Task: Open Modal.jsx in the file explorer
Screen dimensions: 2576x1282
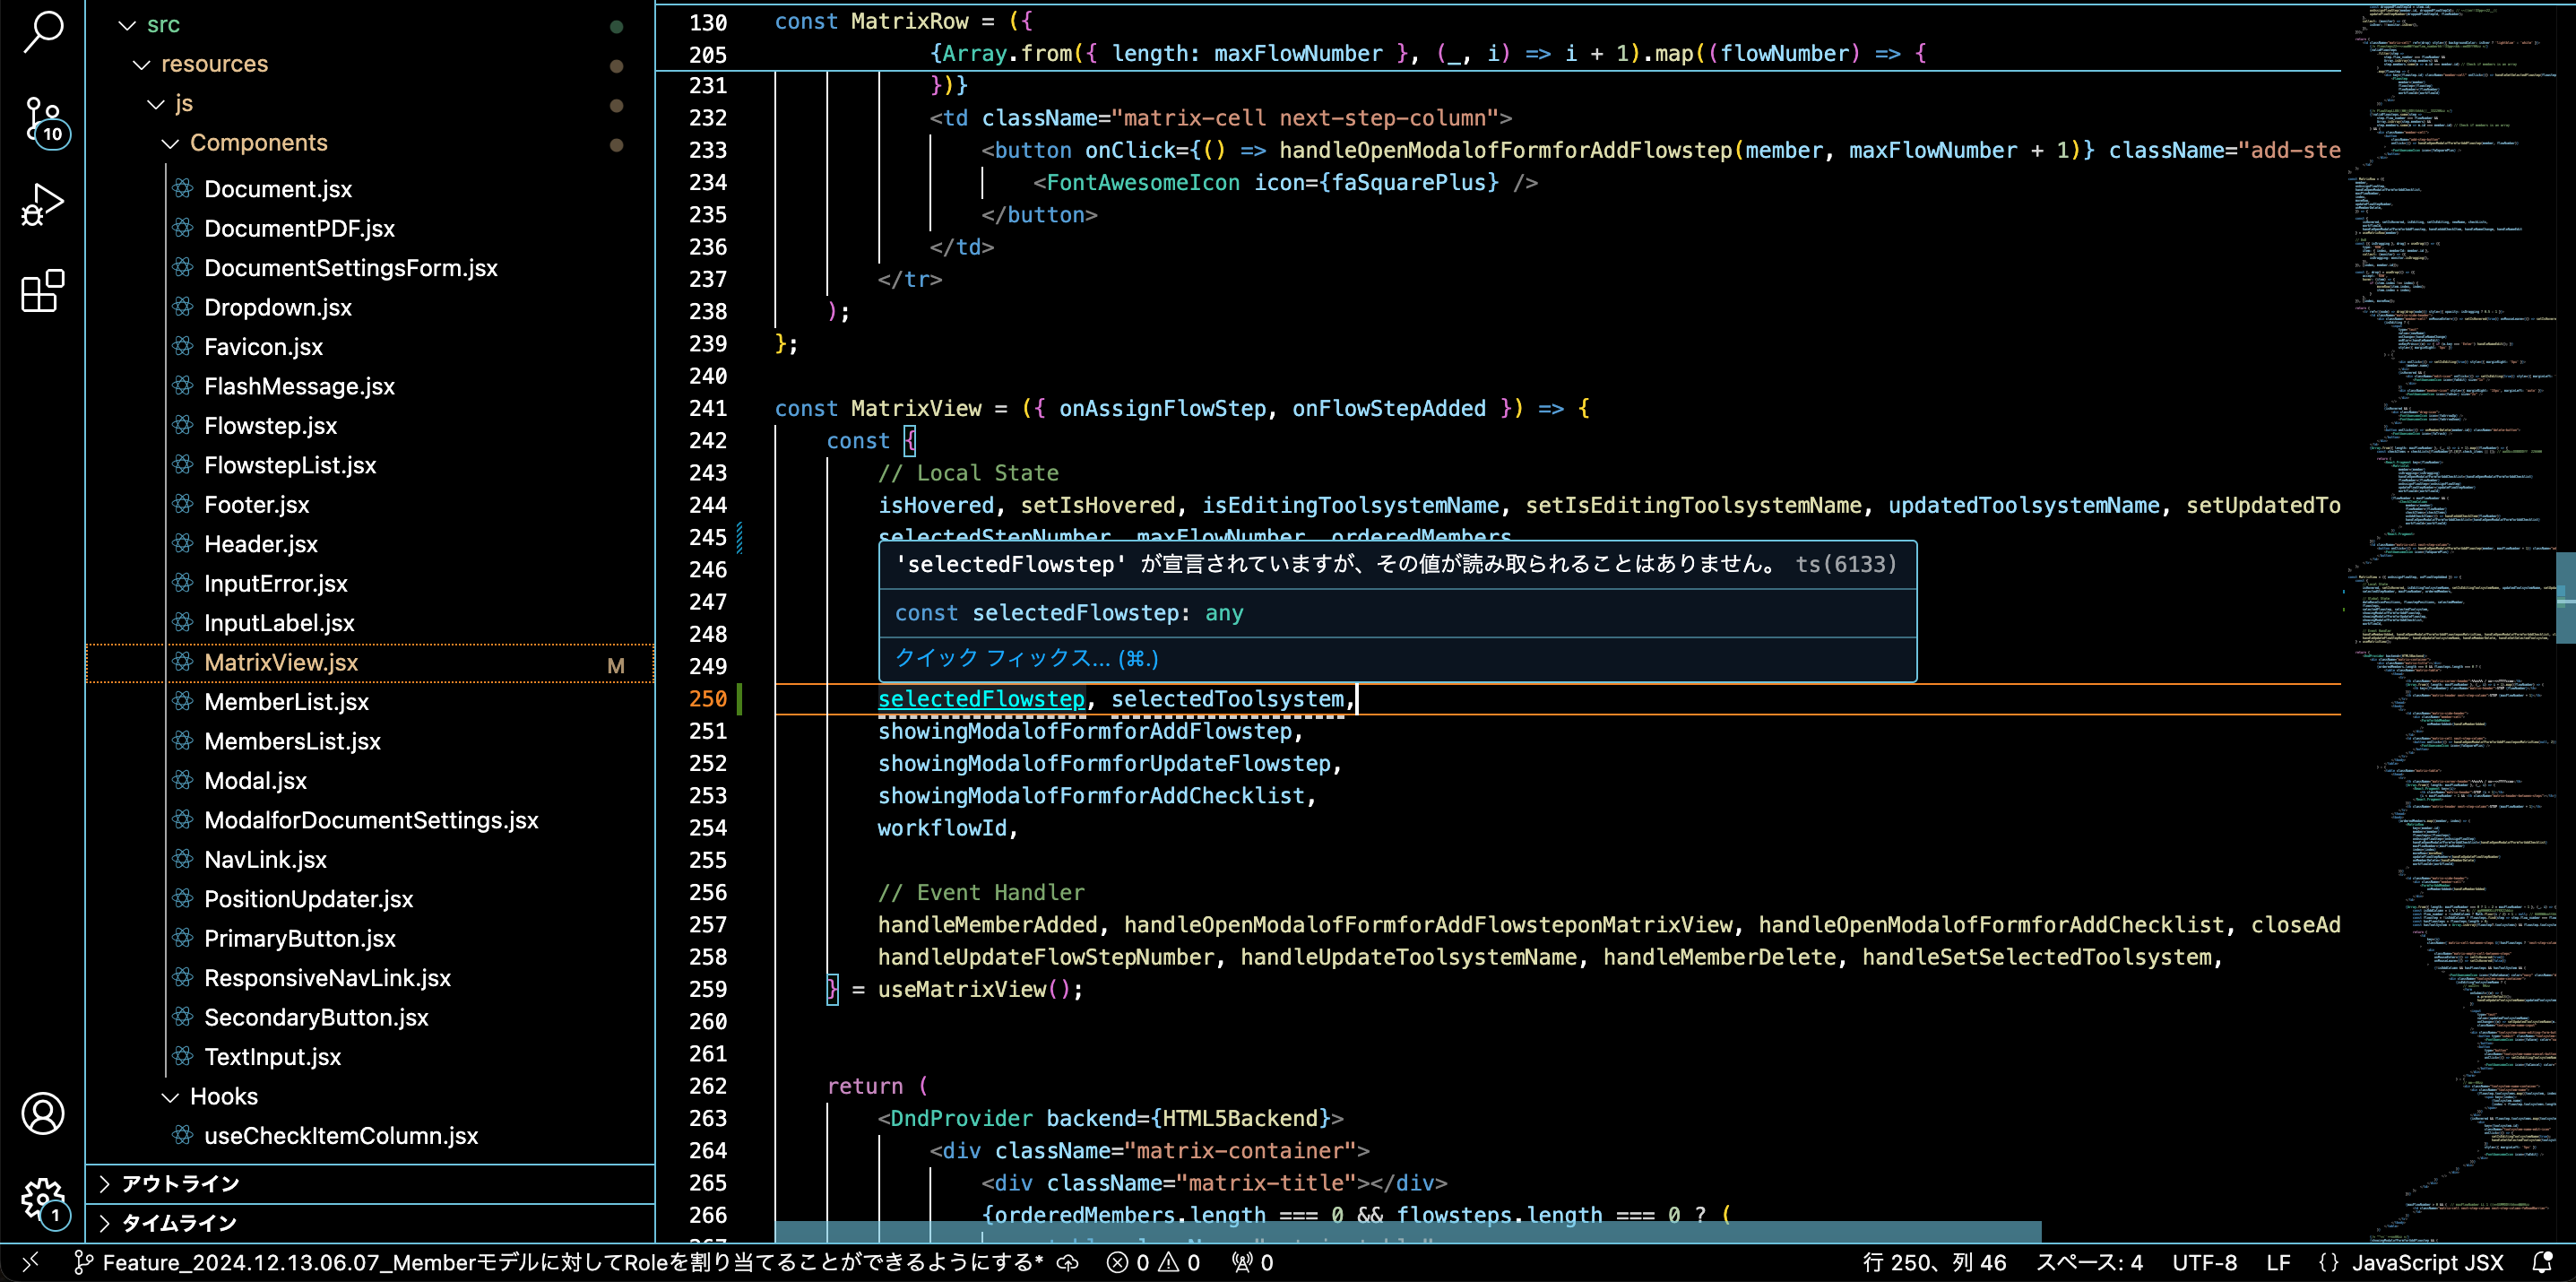Action: tap(255, 781)
